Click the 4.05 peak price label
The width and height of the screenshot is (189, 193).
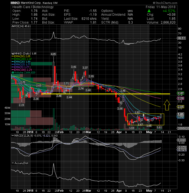click(53, 54)
